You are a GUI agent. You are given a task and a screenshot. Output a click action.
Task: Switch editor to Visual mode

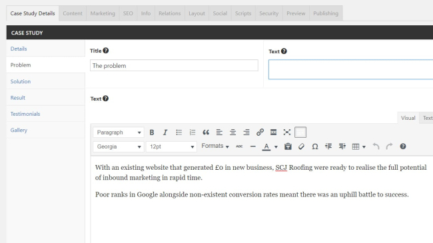pos(408,118)
